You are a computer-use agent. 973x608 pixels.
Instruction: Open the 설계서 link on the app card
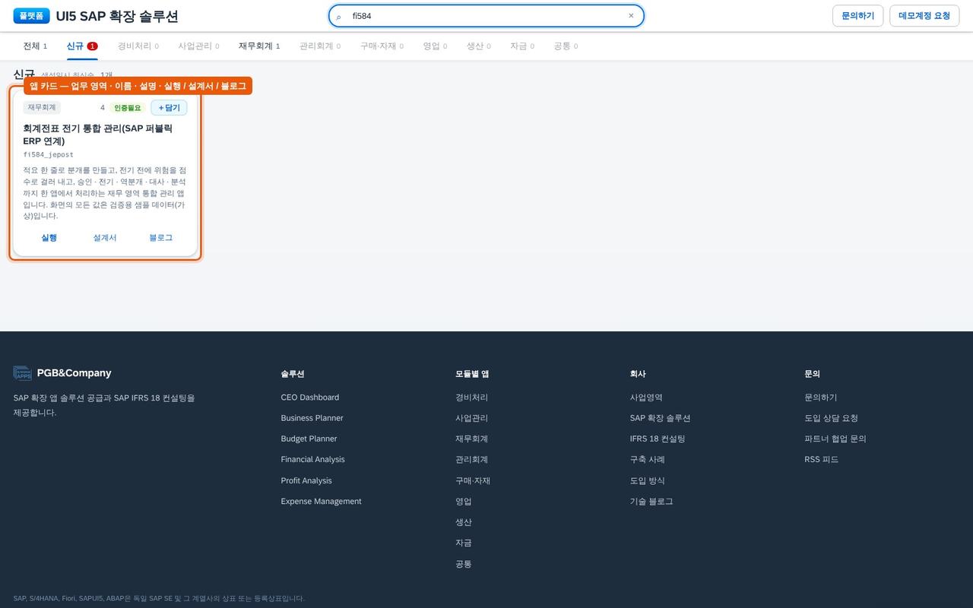pos(105,238)
